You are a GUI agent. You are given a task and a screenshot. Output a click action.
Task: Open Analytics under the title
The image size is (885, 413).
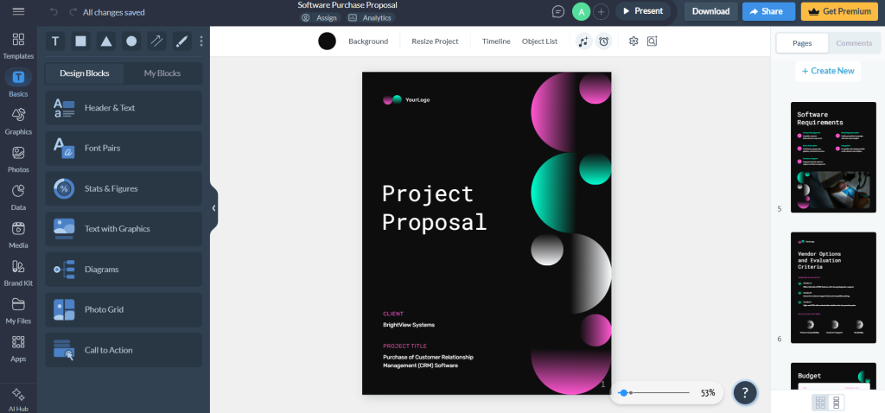point(370,17)
